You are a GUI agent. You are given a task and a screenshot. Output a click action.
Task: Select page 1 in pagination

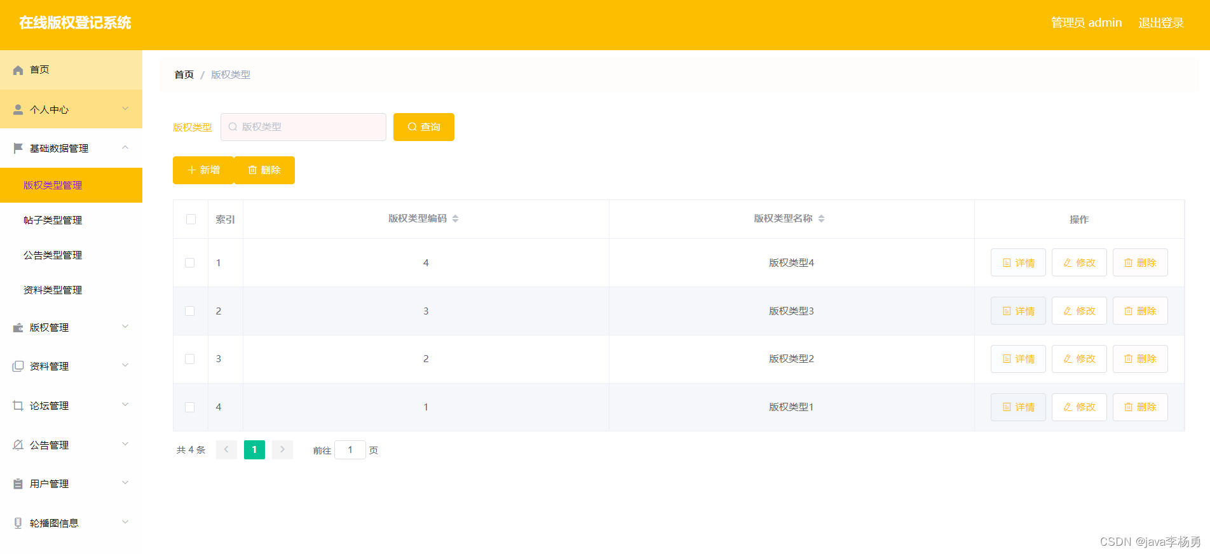pos(254,450)
